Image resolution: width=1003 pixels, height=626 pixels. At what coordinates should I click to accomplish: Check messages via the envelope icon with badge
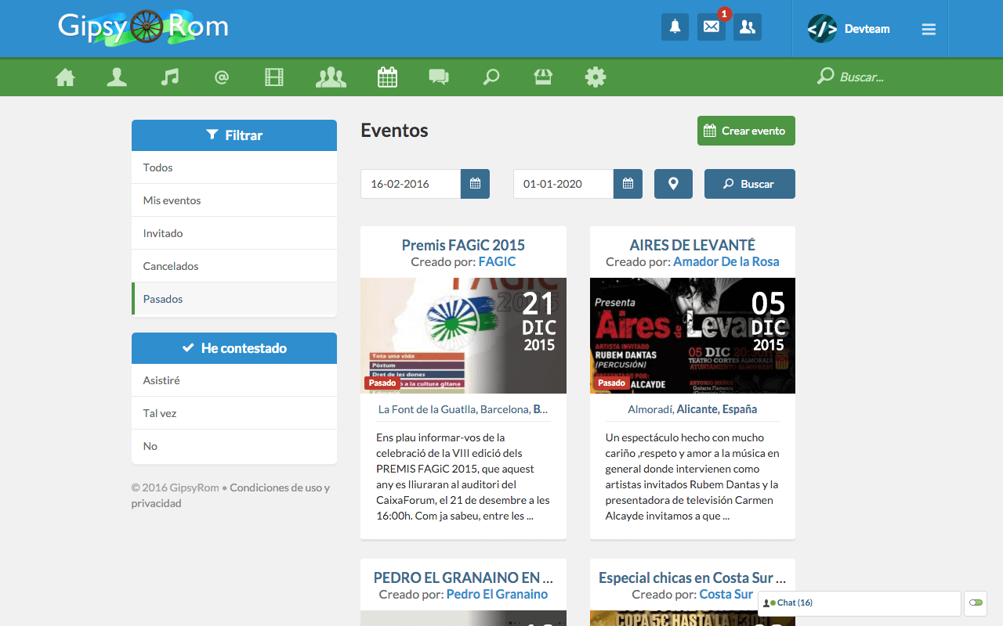coord(711,27)
